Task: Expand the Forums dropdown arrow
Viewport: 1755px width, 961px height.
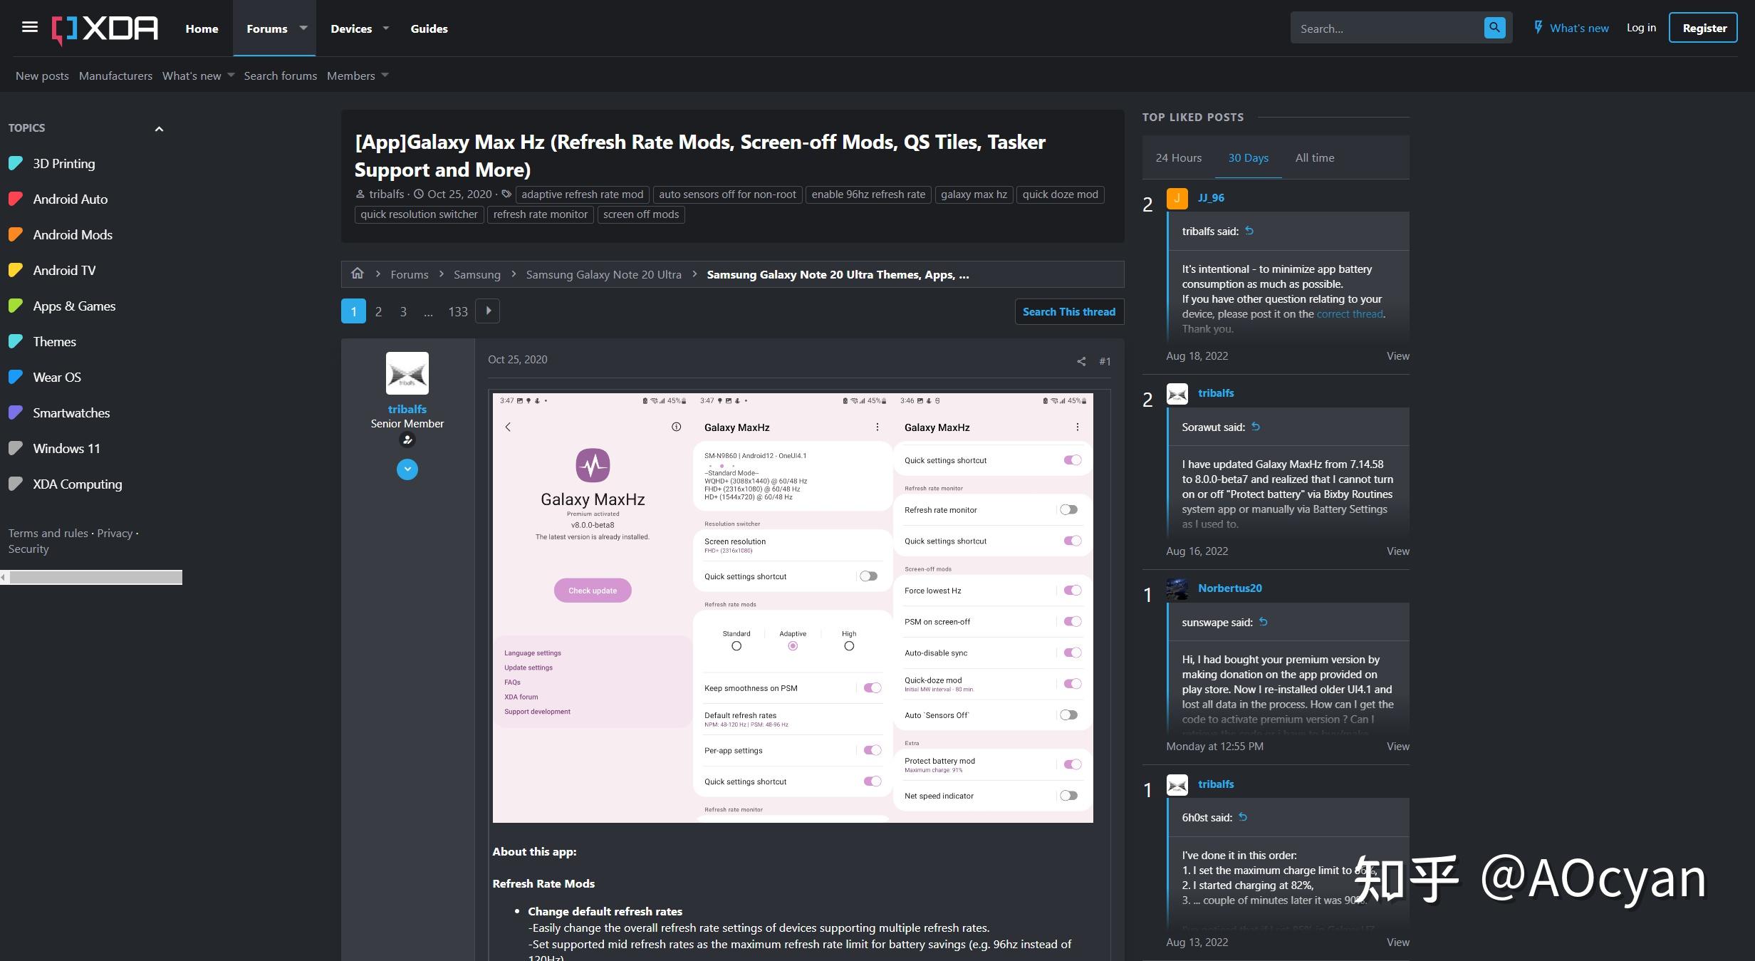Action: click(303, 28)
